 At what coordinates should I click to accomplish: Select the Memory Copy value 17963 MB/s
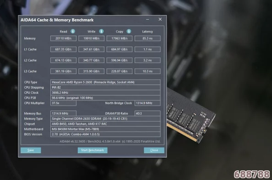pyautogui.click(x=120, y=38)
